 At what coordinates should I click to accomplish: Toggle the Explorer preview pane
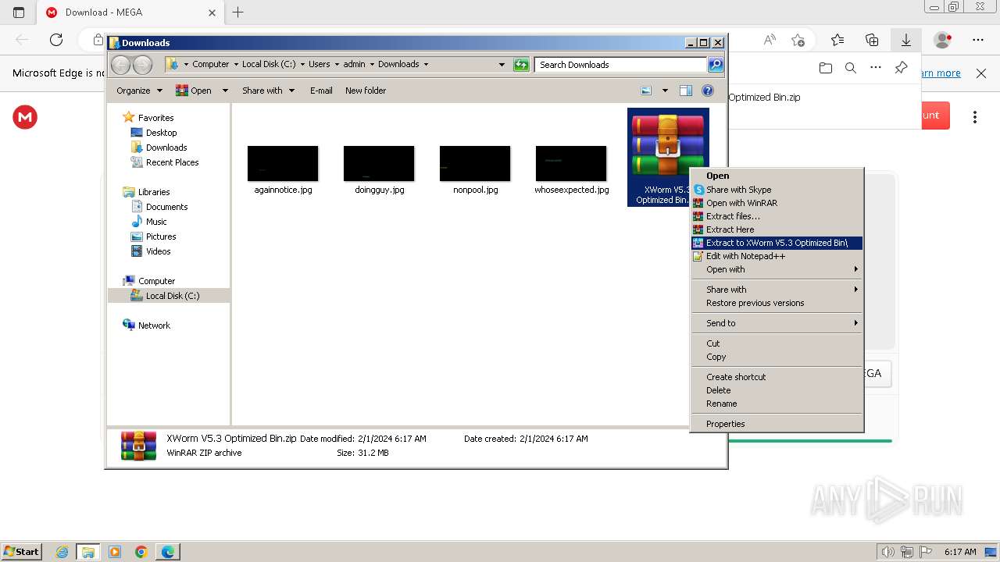click(685, 91)
